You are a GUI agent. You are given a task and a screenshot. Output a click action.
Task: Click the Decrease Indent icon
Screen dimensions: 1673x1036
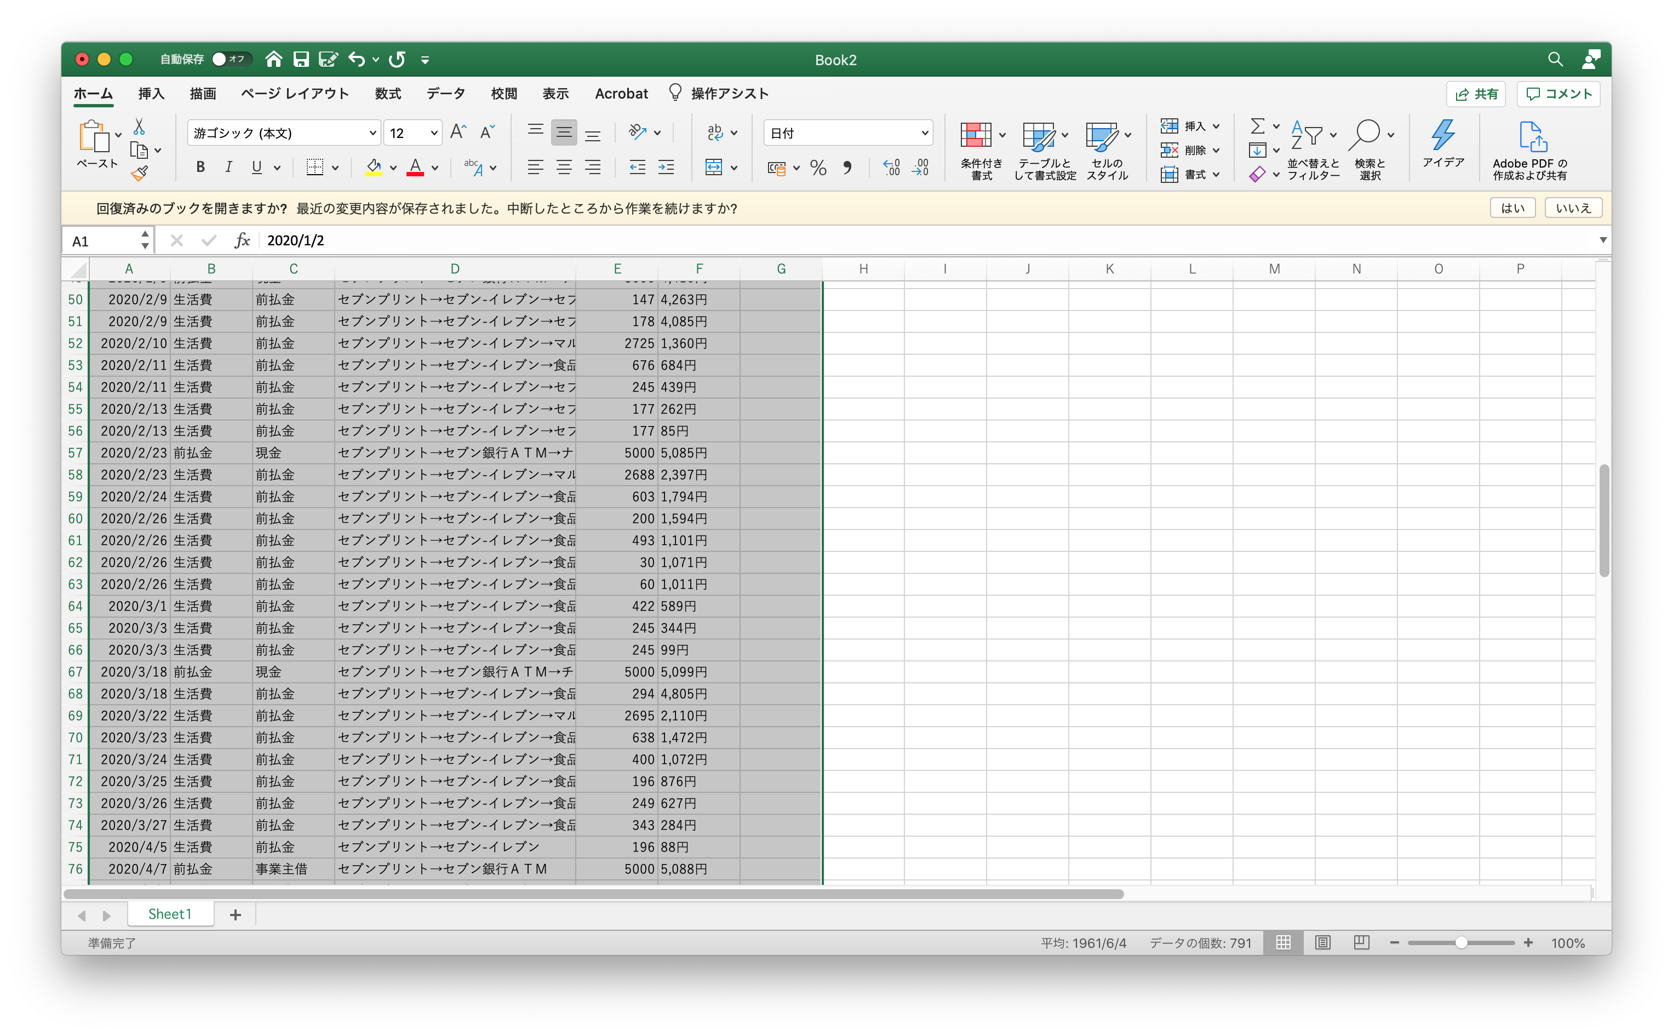click(x=638, y=166)
